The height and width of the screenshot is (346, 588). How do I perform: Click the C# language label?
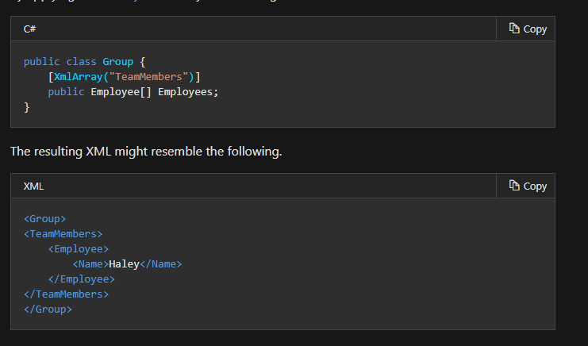click(x=30, y=29)
